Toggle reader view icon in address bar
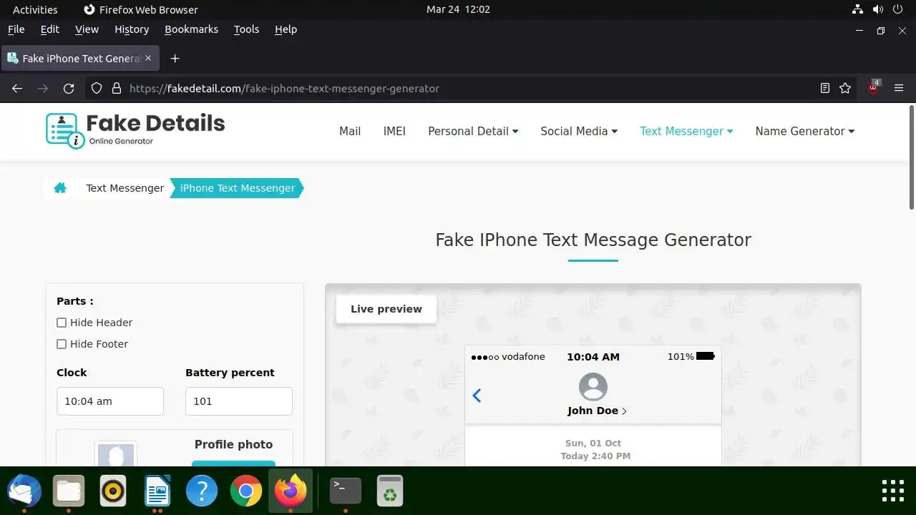This screenshot has height=515, width=916. pos(825,89)
